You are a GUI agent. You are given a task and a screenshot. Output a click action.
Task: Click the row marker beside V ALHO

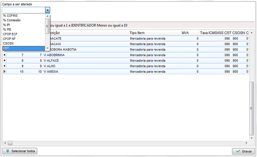4,66
